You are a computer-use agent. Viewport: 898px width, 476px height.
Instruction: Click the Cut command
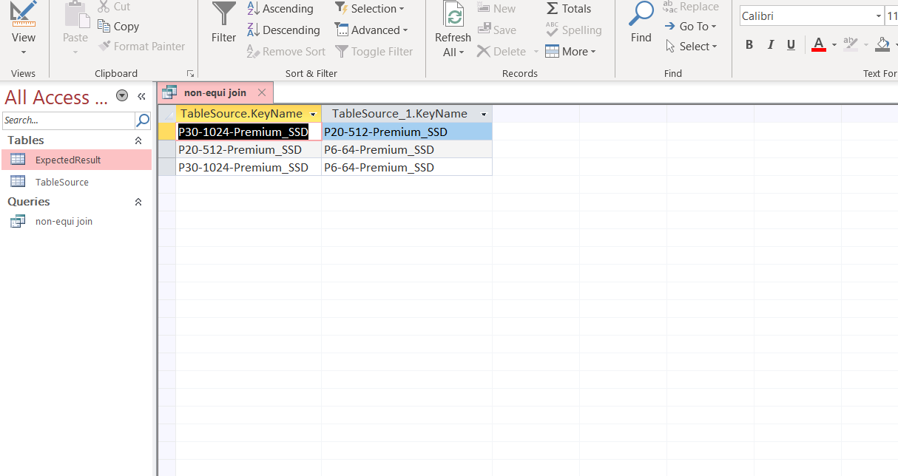[x=114, y=7]
